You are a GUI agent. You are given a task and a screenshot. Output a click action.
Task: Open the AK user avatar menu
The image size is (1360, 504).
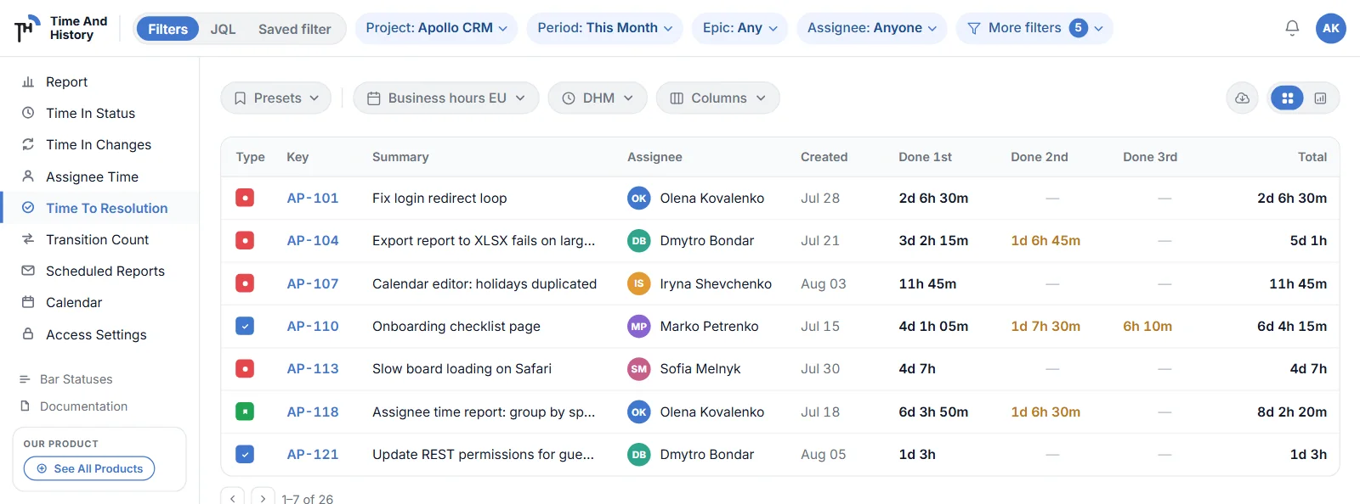pyautogui.click(x=1331, y=28)
